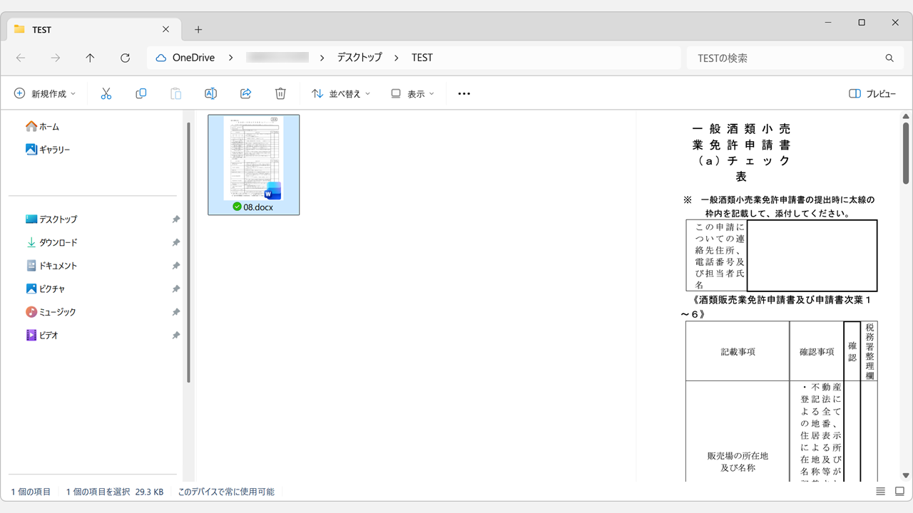Toggle the プレビュー preview pane
The height and width of the screenshot is (513, 913).
(x=872, y=94)
